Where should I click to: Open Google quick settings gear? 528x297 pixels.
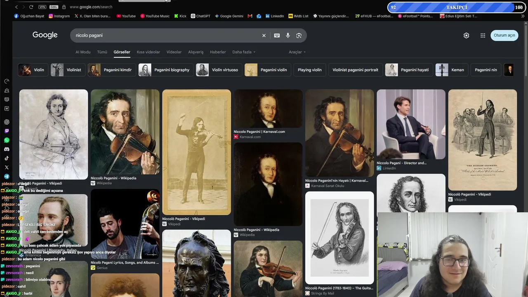pyautogui.click(x=466, y=35)
